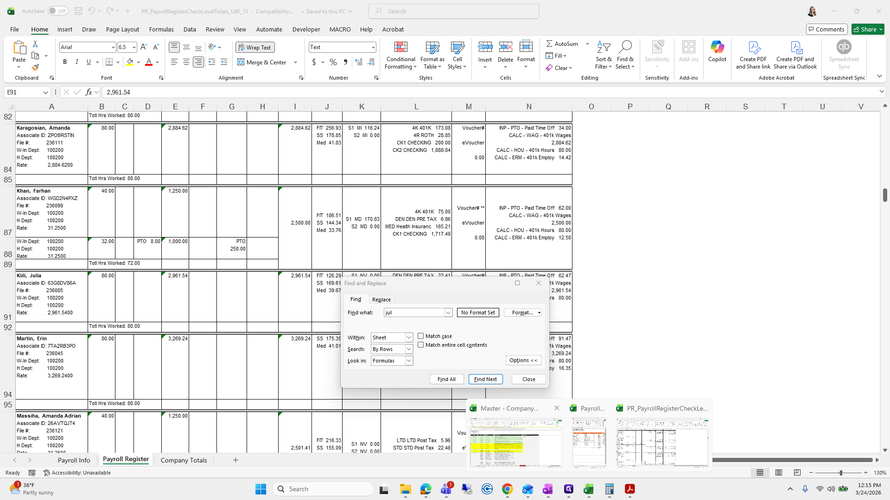This screenshot has height=500, width=890.
Task: Click the Increase Decimal icon
Action: [358, 62]
